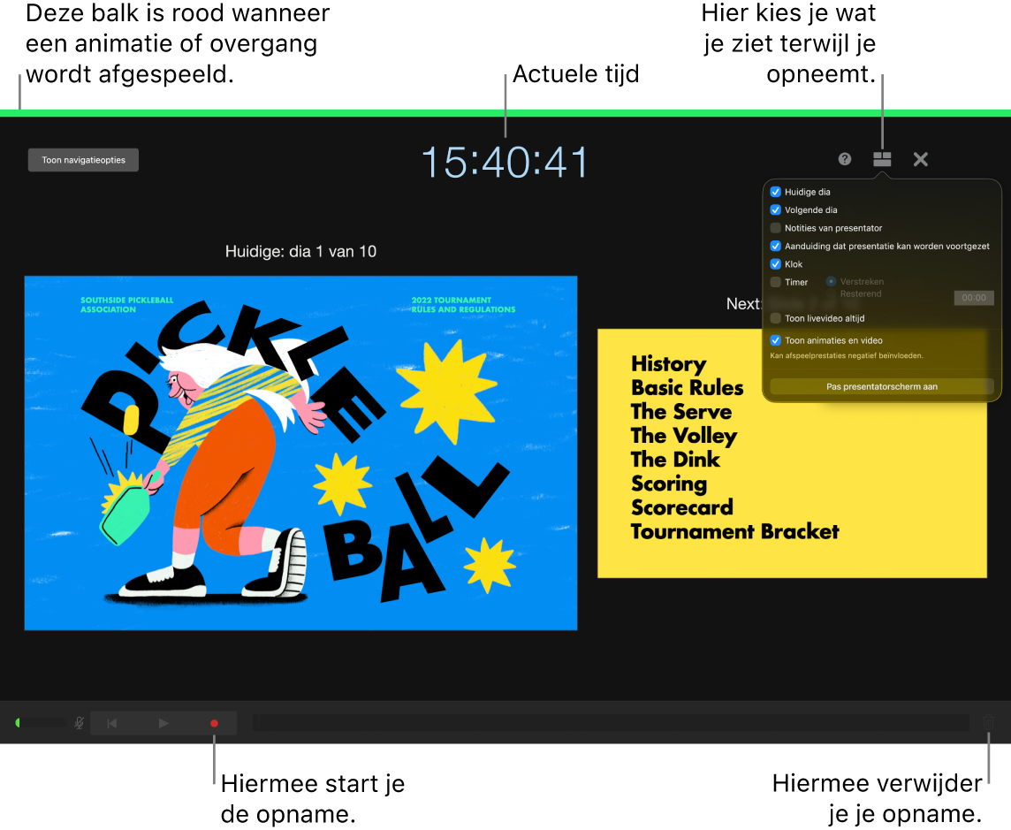Screen dimensions: 1011x830
Task: Click the current Pickleball slide thumbnail
Action: tap(300, 453)
